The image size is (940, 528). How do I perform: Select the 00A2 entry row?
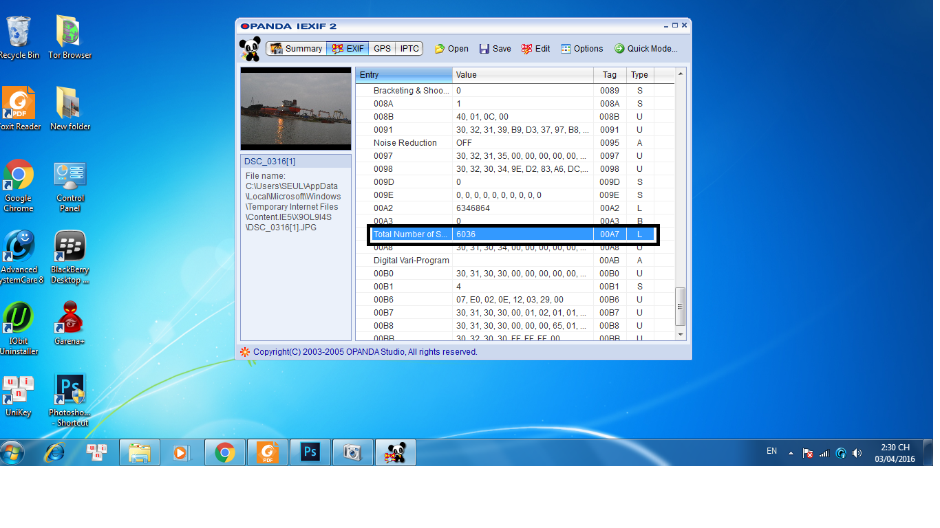[515, 208]
